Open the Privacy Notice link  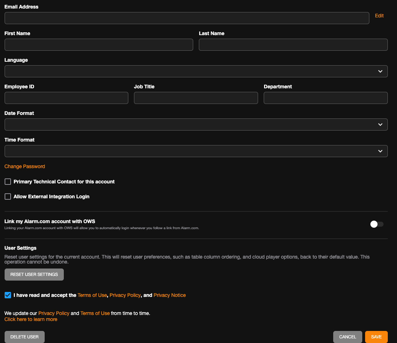[170, 295]
